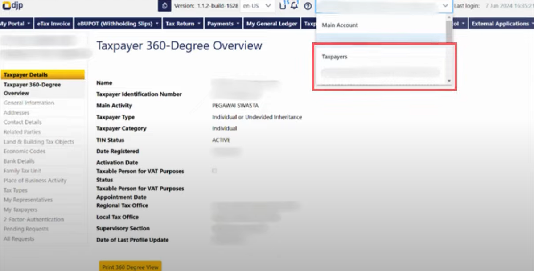The image size is (534, 271).
Task: Click the Last login timestamp
Action: (x=509, y=6)
